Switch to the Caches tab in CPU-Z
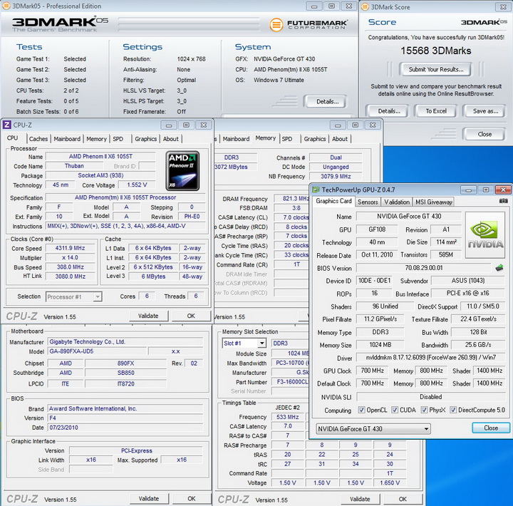513x506 pixels. pyautogui.click(x=38, y=139)
